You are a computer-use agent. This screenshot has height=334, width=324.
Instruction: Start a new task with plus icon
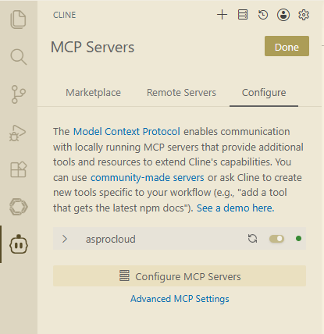(222, 15)
